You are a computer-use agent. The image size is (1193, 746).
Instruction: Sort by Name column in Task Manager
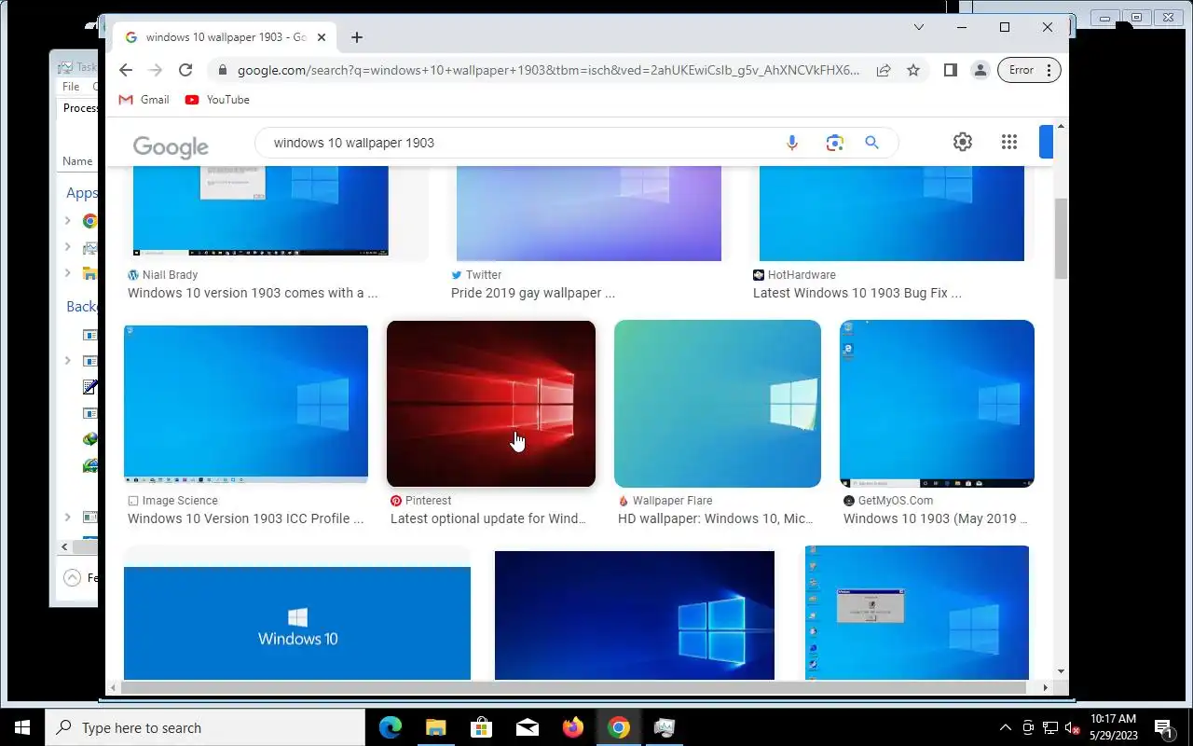tap(77, 161)
